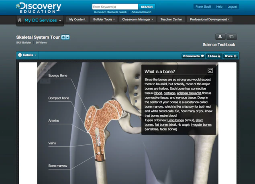255x184 pixels.
Task: Open the bone marrow hyperlink in the text
Action: tap(154, 106)
